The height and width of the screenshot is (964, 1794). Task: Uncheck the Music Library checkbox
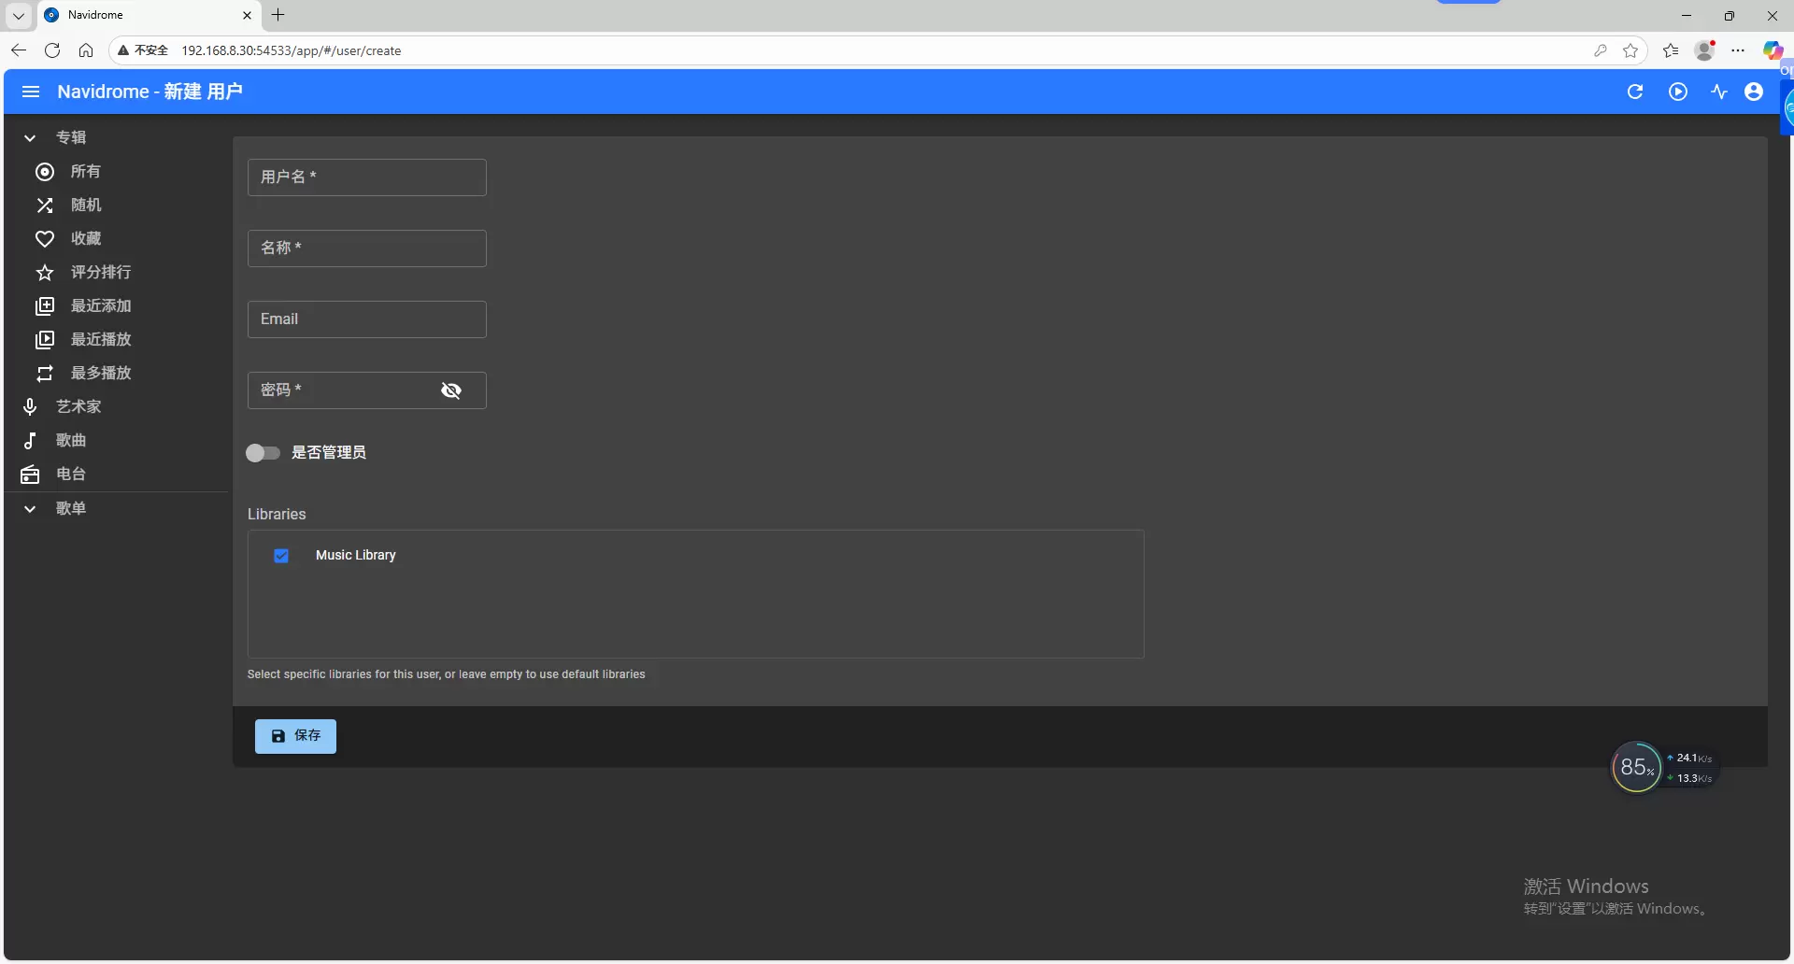click(x=281, y=556)
